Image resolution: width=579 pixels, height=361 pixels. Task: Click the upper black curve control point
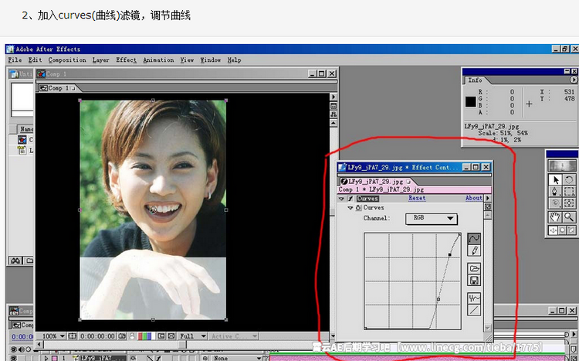coord(450,254)
